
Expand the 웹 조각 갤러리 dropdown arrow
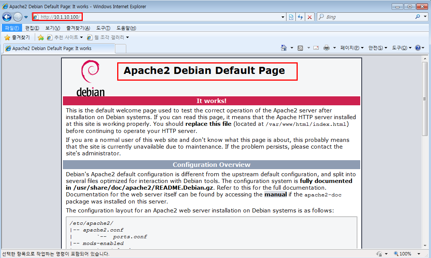pyautogui.click(x=128, y=37)
